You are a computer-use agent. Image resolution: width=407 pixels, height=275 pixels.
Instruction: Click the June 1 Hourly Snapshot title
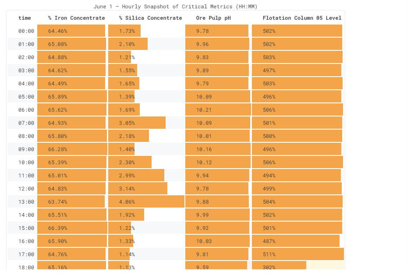[x=175, y=7]
